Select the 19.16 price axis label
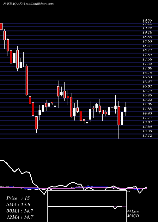 coord(148,32)
